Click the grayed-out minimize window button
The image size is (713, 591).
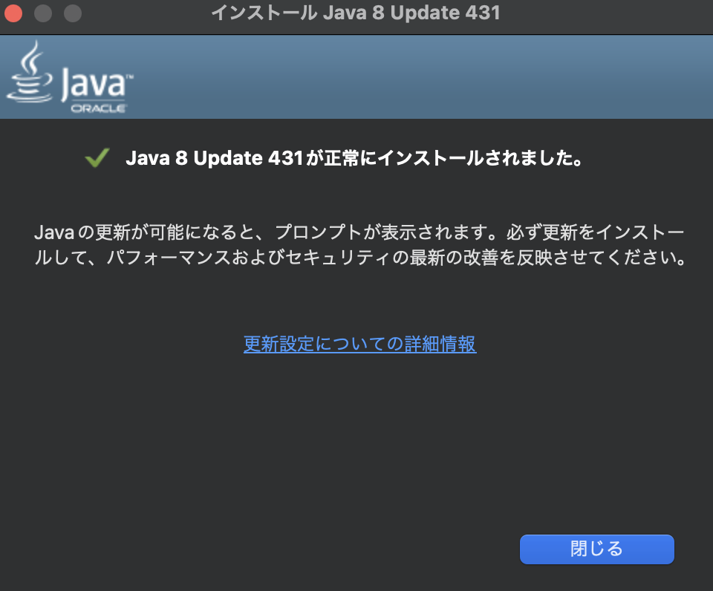click(x=43, y=13)
